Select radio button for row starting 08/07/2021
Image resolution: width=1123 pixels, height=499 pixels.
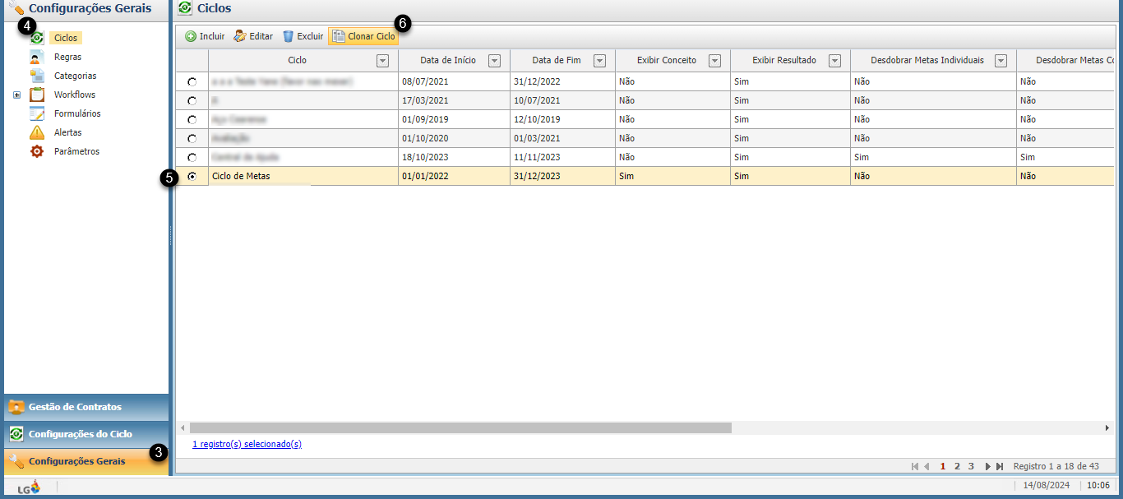tap(192, 82)
